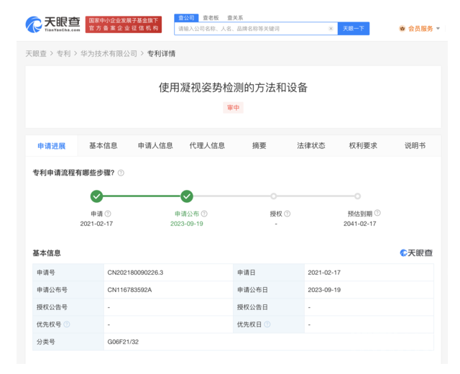460x374 pixels.
Task: Click the help icon beside 优先权号
Action: pyautogui.click(x=67, y=324)
